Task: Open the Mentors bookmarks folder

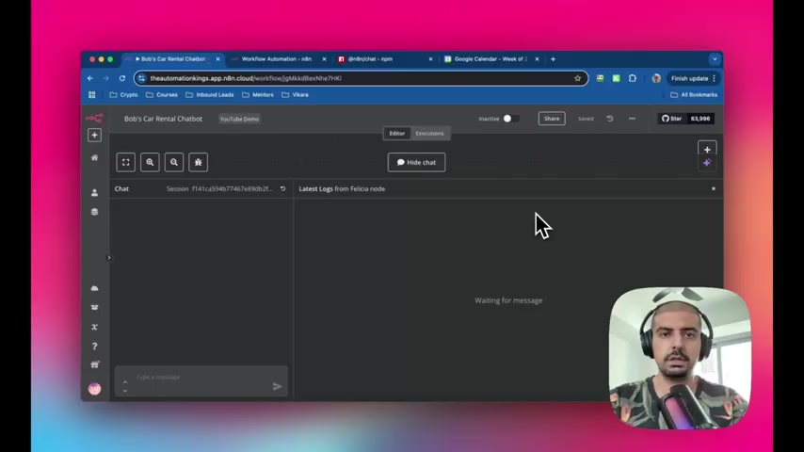Action: click(257, 95)
